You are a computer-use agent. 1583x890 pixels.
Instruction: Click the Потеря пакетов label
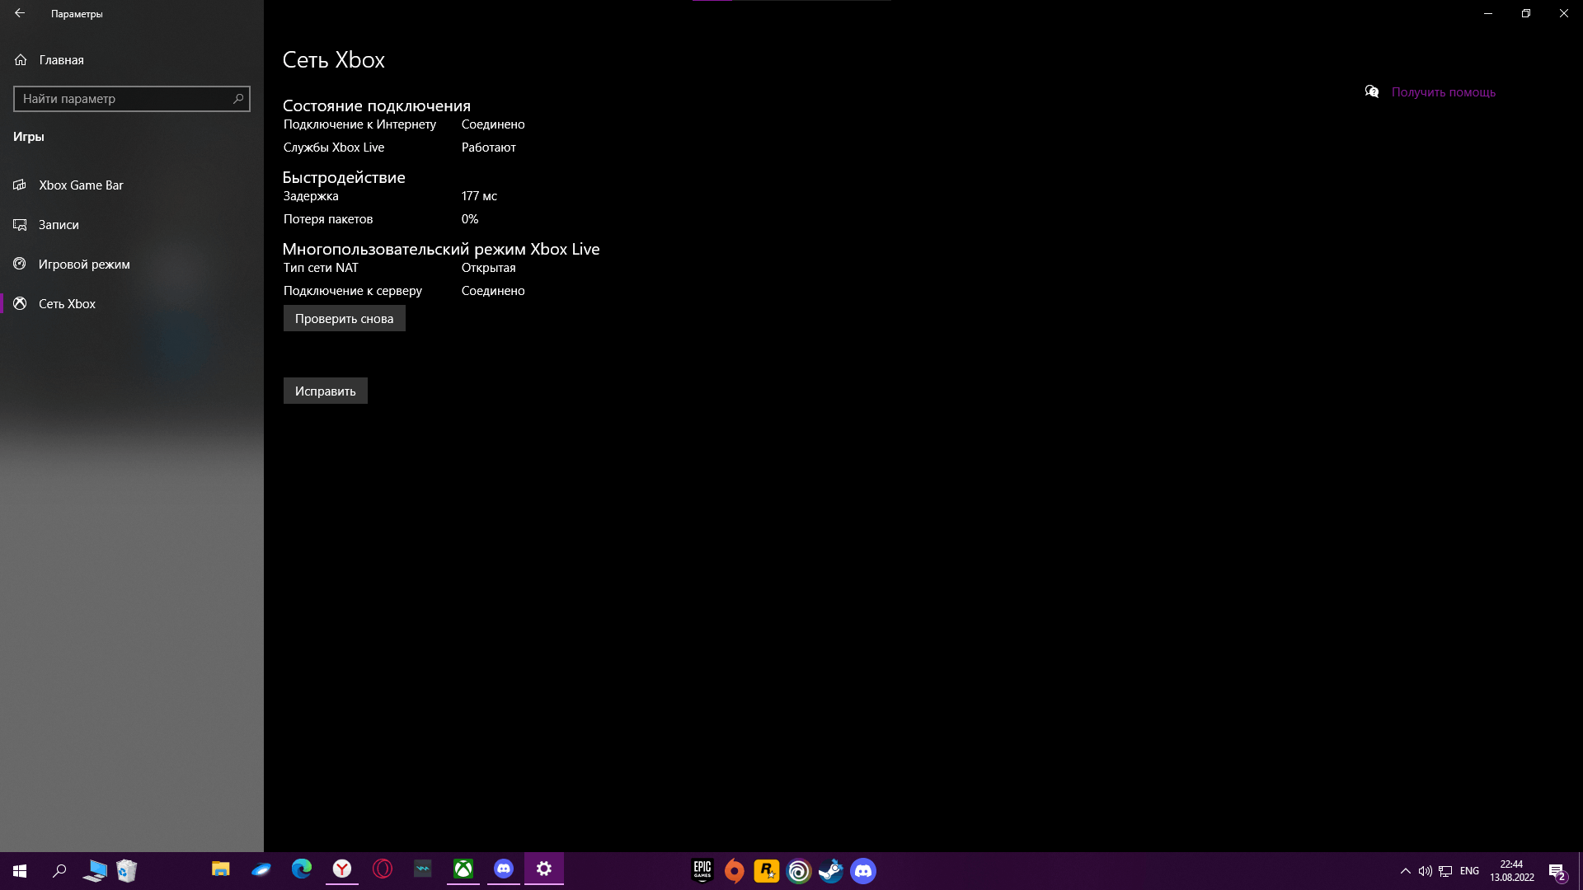[328, 219]
